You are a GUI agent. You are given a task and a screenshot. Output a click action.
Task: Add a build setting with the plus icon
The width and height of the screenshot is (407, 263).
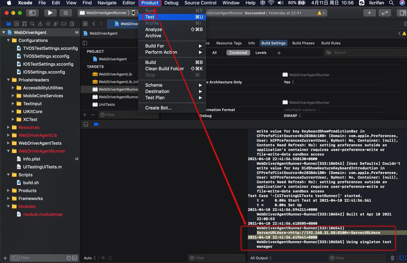click(279, 53)
